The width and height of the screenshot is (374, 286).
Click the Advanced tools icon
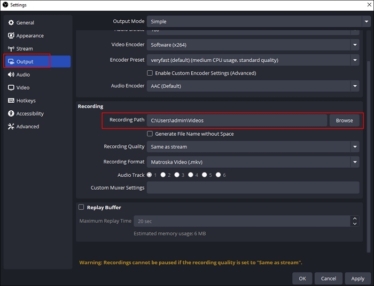click(x=11, y=126)
